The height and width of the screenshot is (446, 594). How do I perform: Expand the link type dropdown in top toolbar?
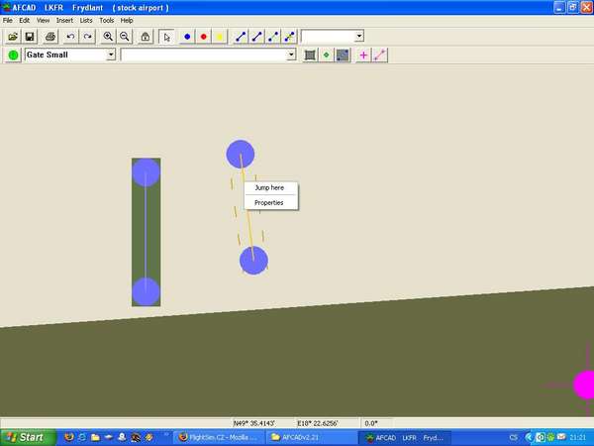pyautogui.click(x=358, y=37)
